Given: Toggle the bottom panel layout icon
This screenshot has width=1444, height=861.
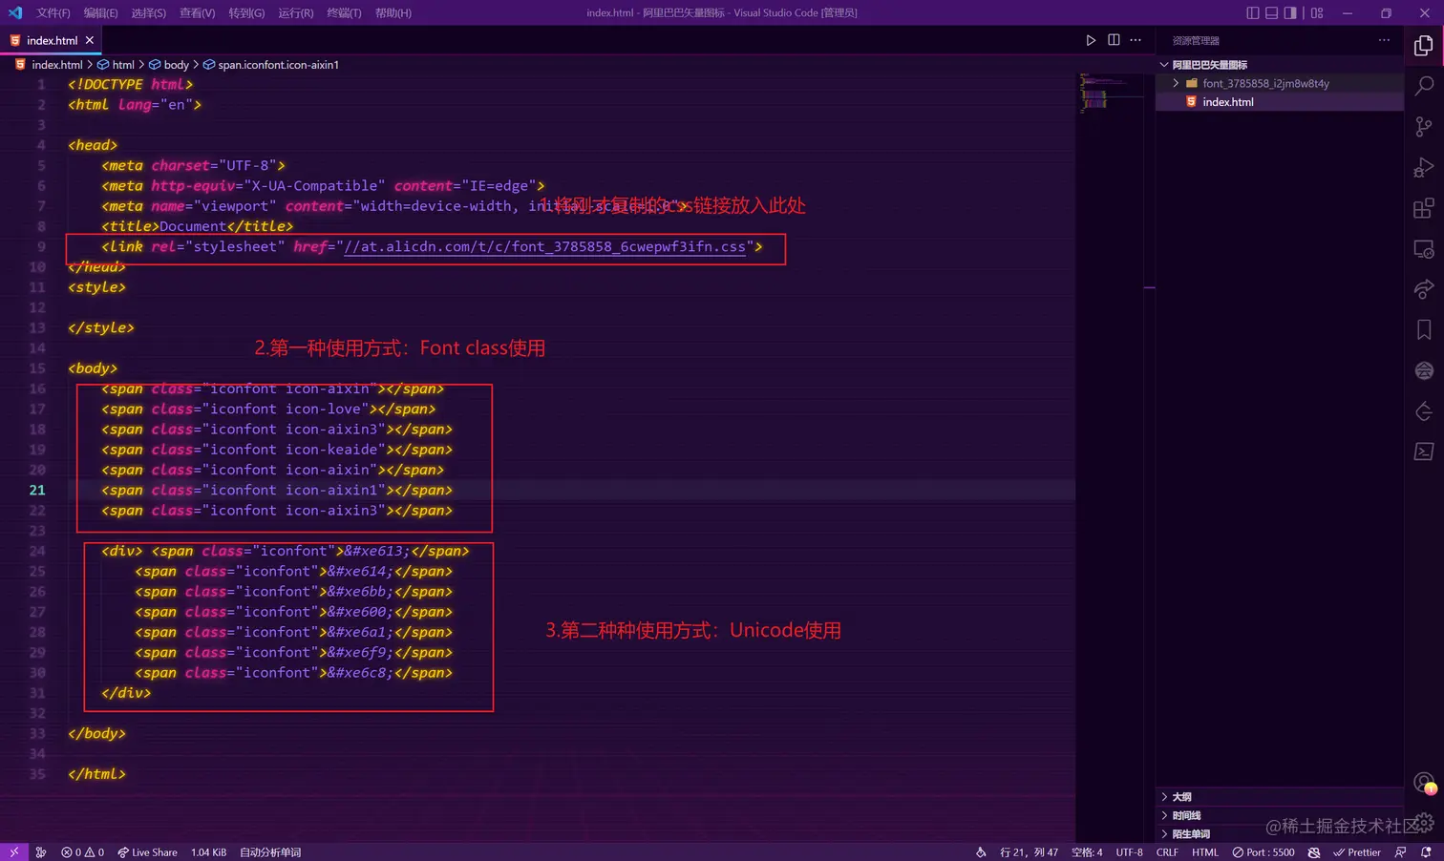Looking at the screenshot, I should point(1271,12).
